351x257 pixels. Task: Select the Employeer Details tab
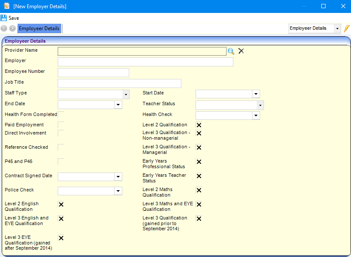click(39, 28)
